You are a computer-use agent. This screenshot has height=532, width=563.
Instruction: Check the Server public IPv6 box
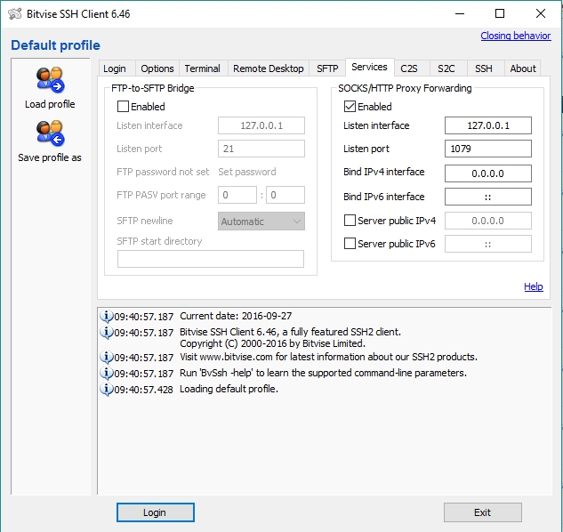pyautogui.click(x=350, y=244)
